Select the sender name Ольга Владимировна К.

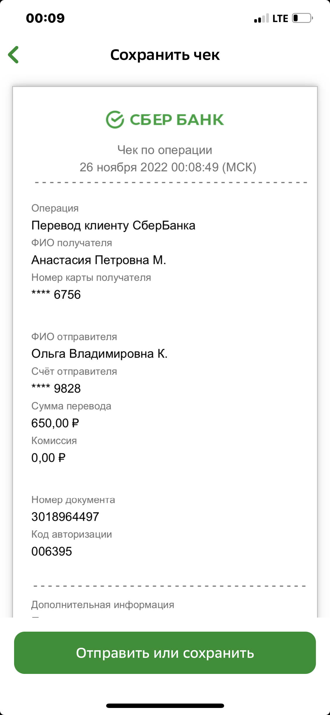point(99,354)
